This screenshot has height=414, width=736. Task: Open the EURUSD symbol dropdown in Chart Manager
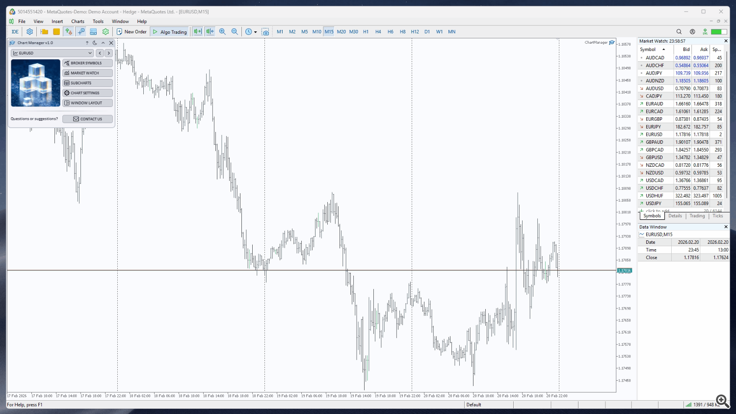(90, 53)
